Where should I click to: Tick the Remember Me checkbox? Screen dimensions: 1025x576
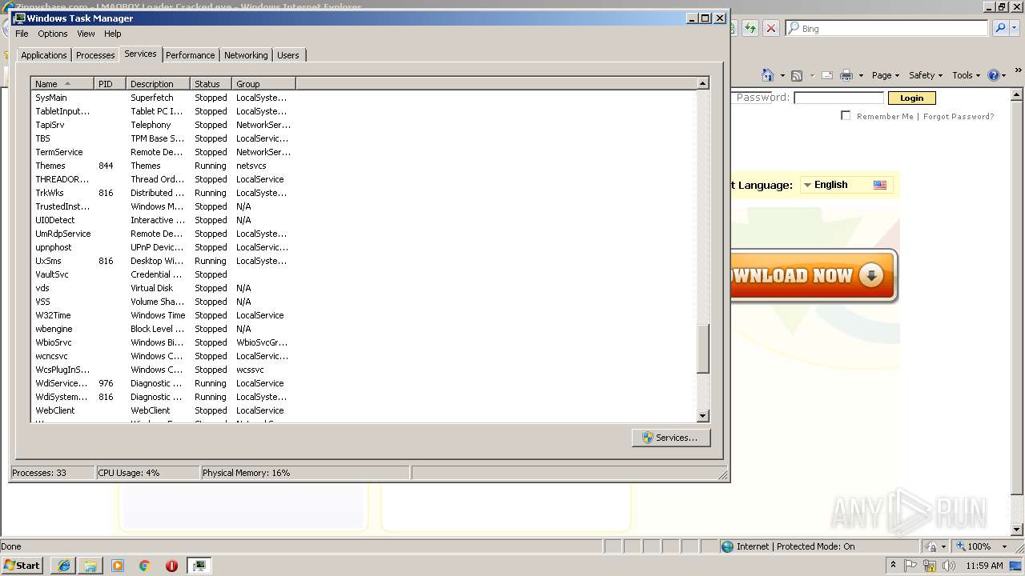[x=846, y=115]
